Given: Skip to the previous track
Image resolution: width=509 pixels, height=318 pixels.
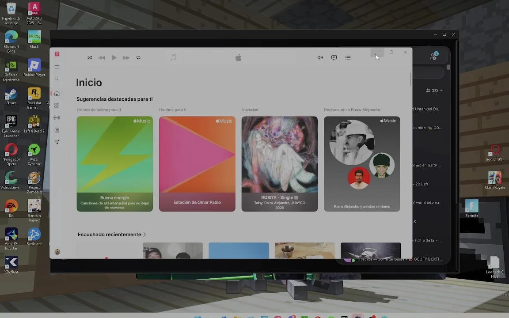Looking at the screenshot, I should (102, 58).
